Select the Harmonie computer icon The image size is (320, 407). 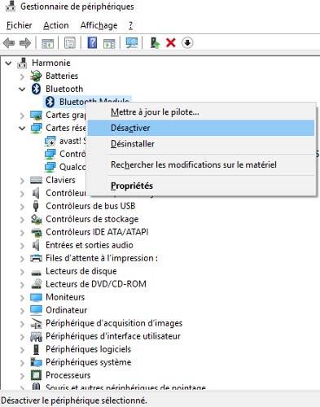pos(22,63)
